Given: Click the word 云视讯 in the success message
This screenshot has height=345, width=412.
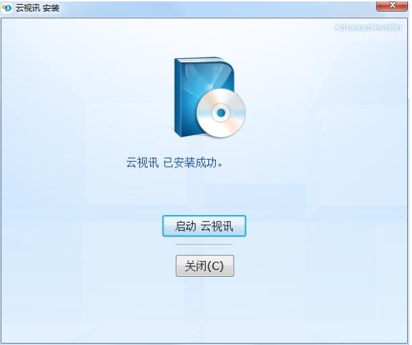Looking at the screenshot, I should coord(142,163).
